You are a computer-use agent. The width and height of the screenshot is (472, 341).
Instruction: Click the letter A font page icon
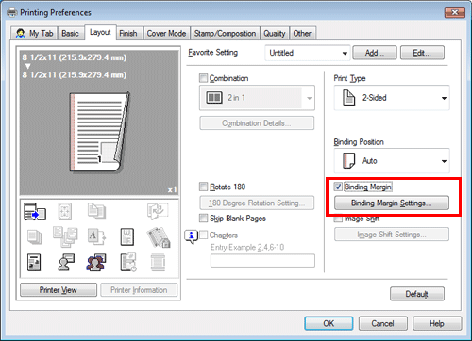(96, 236)
